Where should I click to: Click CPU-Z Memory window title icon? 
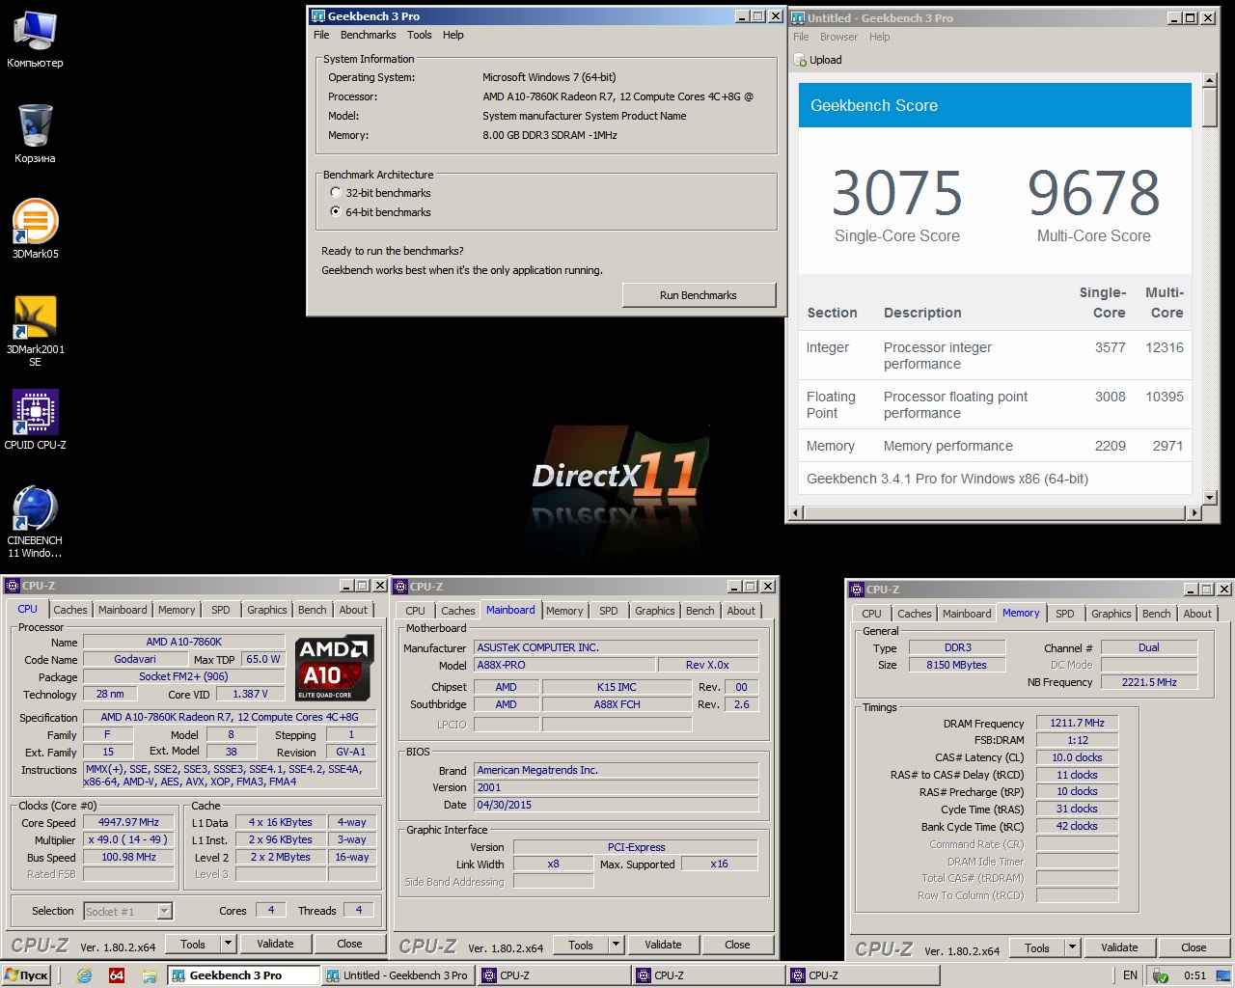[857, 589]
